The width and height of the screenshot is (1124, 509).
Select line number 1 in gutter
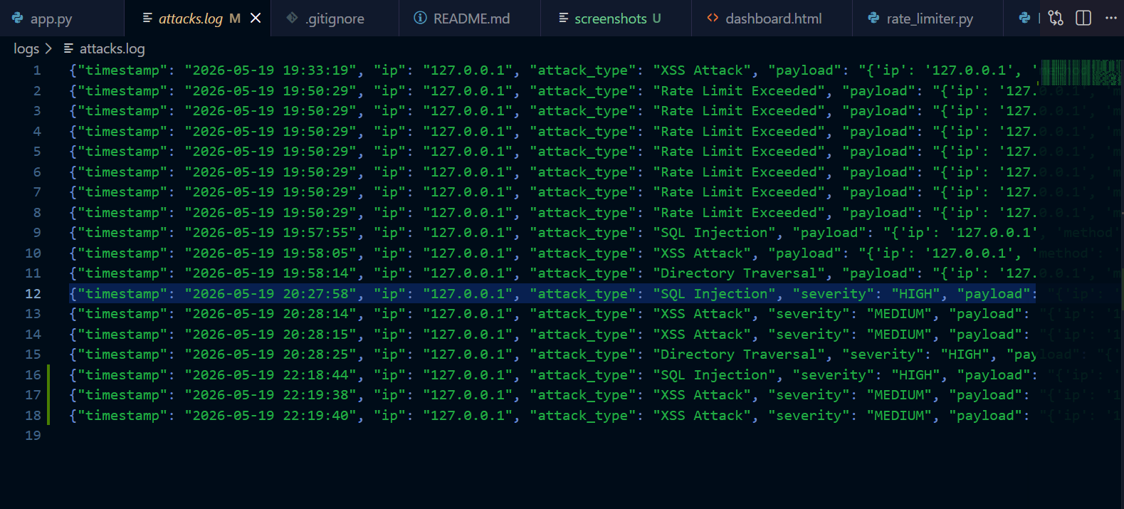click(37, 70)
